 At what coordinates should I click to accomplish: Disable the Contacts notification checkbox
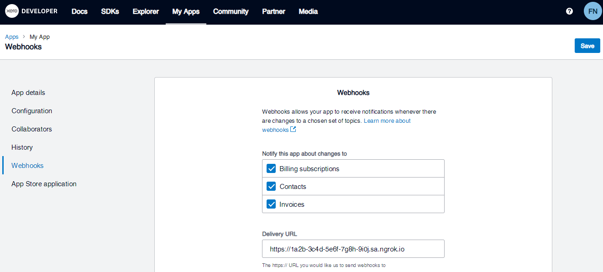(271, 186)
